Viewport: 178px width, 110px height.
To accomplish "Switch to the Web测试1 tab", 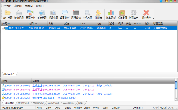I will [x=53, y=103].
